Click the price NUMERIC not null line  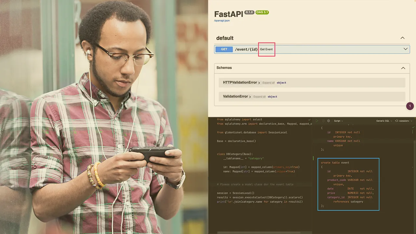click(x=351, y=193)
